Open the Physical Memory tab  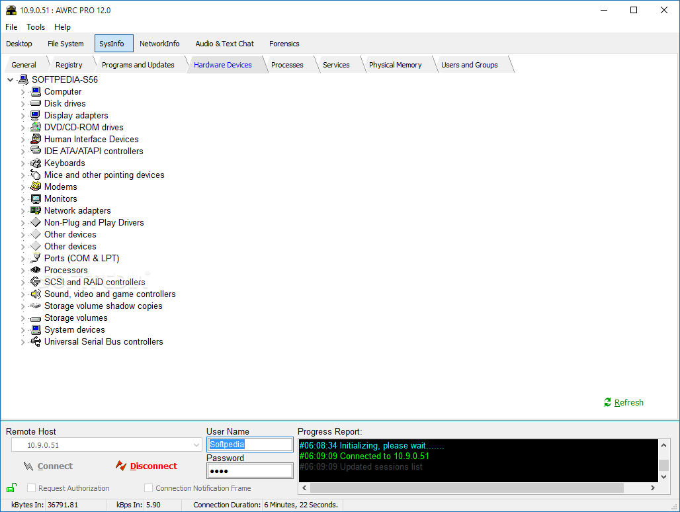coord(395,65)
